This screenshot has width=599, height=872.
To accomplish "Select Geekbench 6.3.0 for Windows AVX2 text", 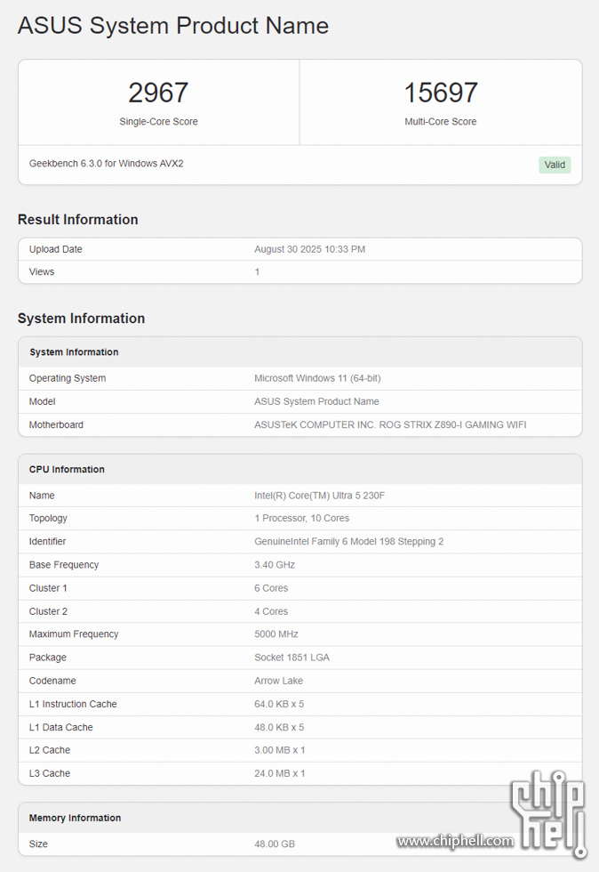I will click(x=106, y=164).
